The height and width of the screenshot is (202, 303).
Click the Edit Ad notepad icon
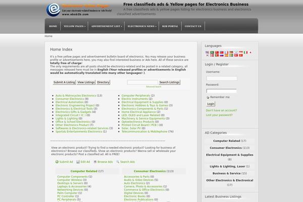(x=78, y=162)
